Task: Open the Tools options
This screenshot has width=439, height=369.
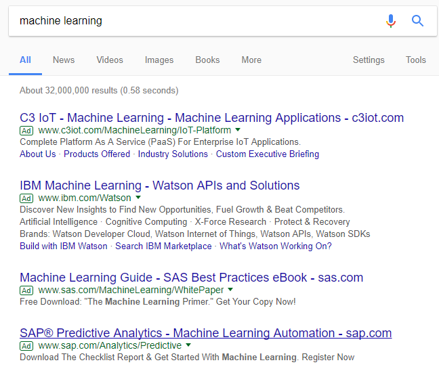Action: coord(416,60)
